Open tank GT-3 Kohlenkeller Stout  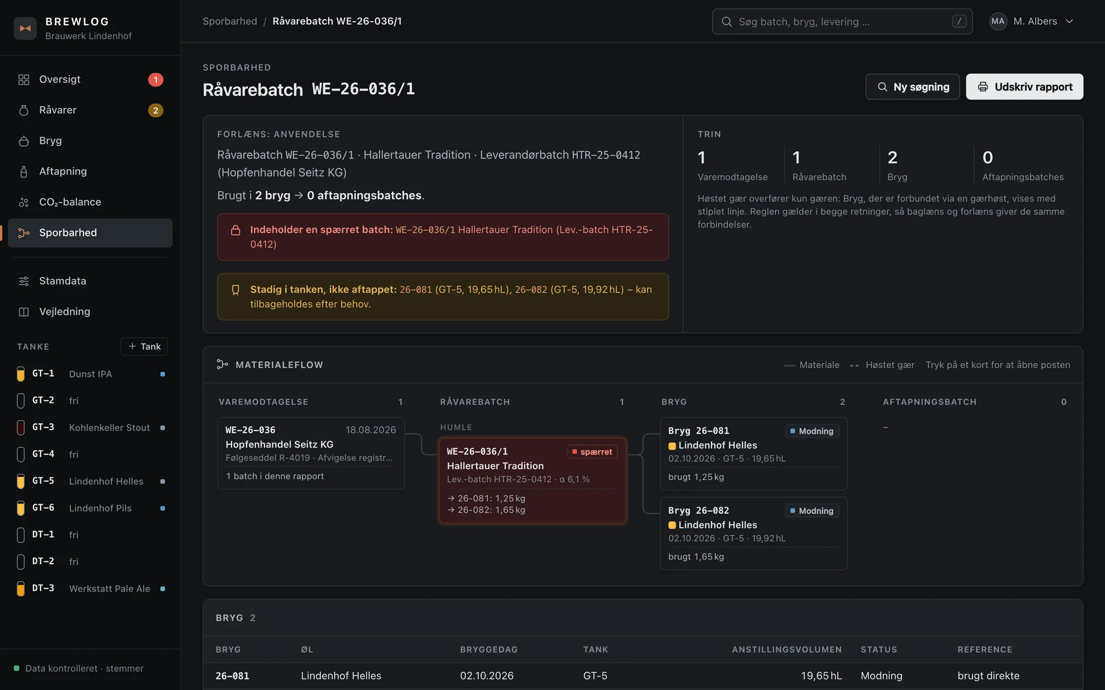point(91,428)
